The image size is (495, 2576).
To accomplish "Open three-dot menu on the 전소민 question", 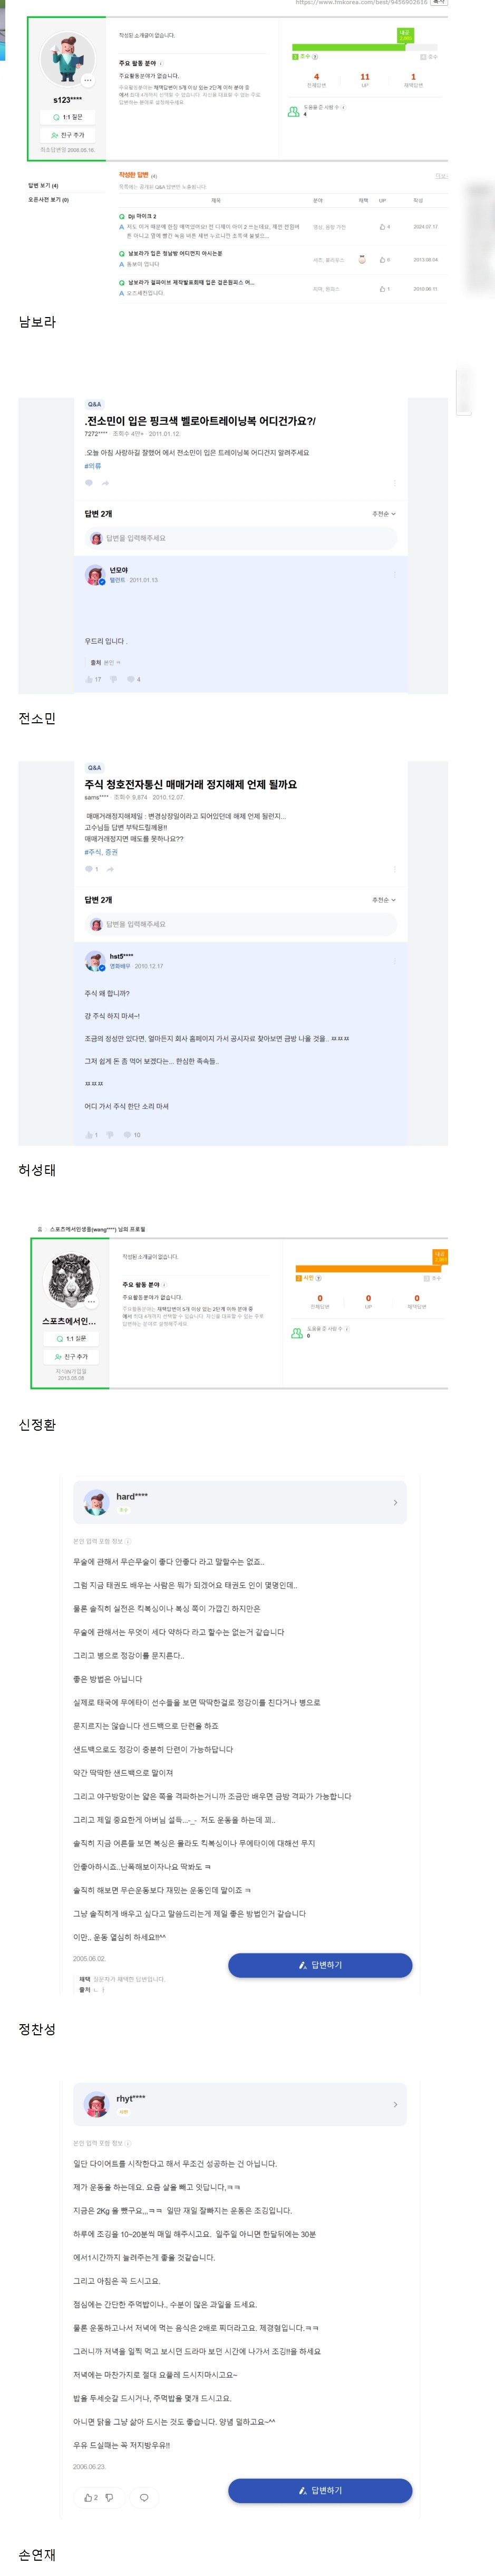I will 395,483.
